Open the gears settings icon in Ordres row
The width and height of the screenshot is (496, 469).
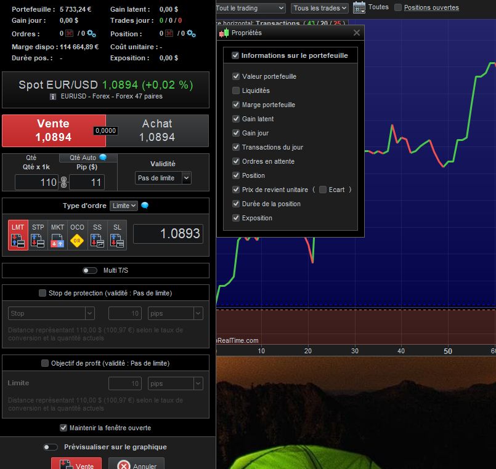tap(91, 33)
